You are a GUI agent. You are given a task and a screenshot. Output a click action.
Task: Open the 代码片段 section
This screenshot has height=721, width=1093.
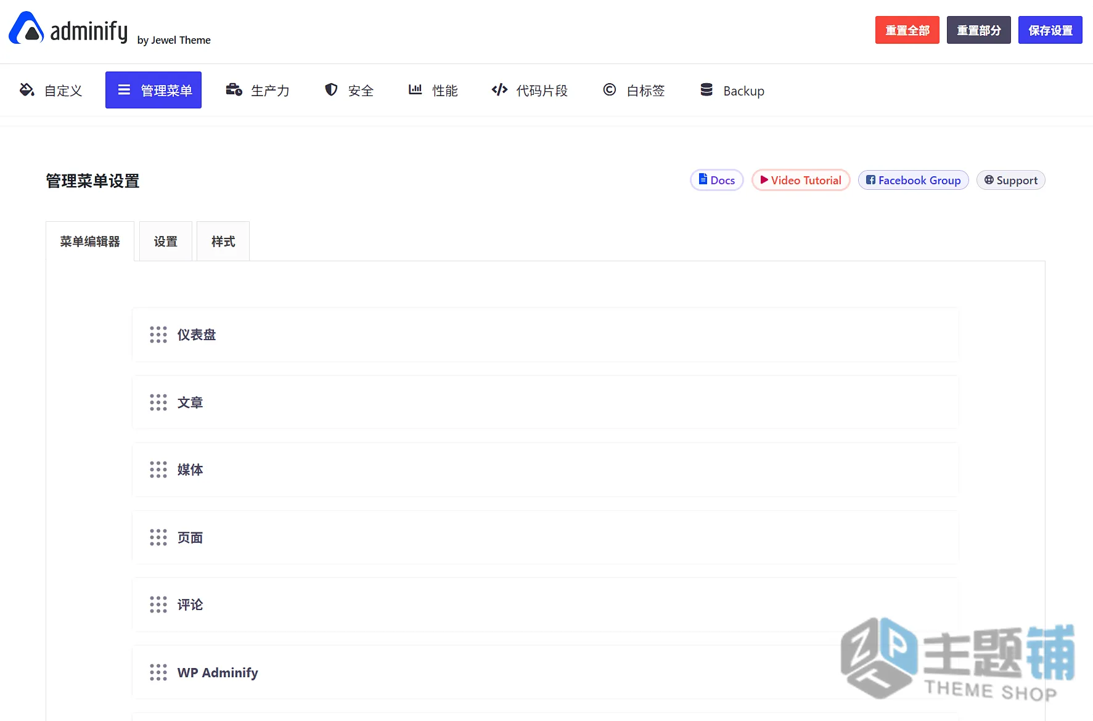click(x=530, y=90)
